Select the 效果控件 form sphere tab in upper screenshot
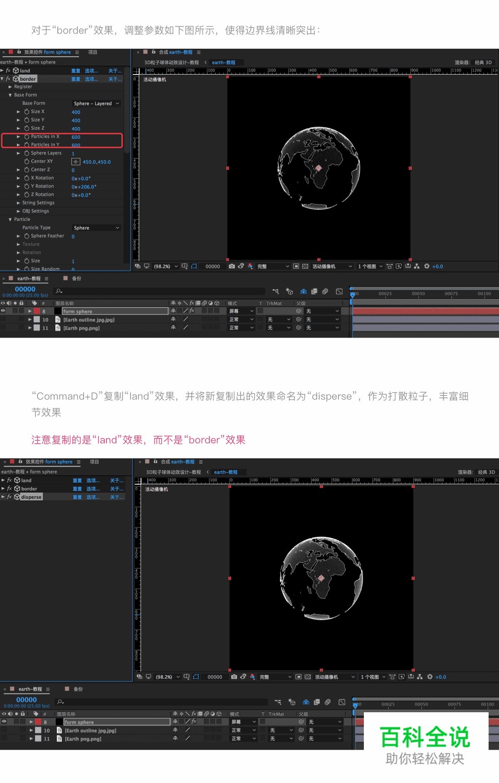This screenshot has width=499, height=783. tap(47, 52)
